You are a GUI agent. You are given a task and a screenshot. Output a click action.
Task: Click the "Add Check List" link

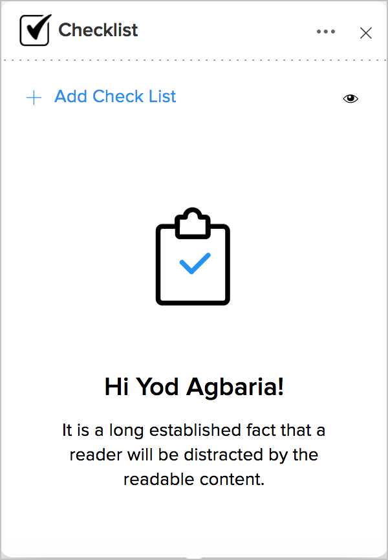point(115,97)
